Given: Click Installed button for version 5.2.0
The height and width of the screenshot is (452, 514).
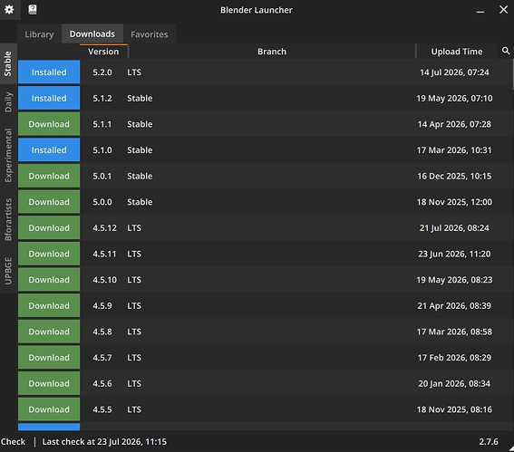Looking at the screenshot, I should (x=49, y=72).
